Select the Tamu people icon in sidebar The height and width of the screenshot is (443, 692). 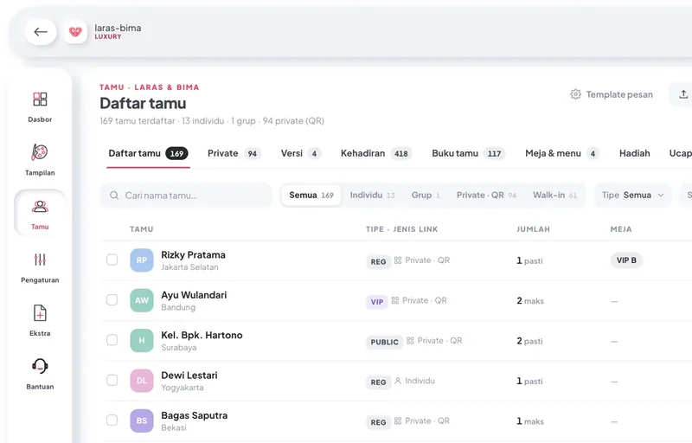tap(40, 206)
